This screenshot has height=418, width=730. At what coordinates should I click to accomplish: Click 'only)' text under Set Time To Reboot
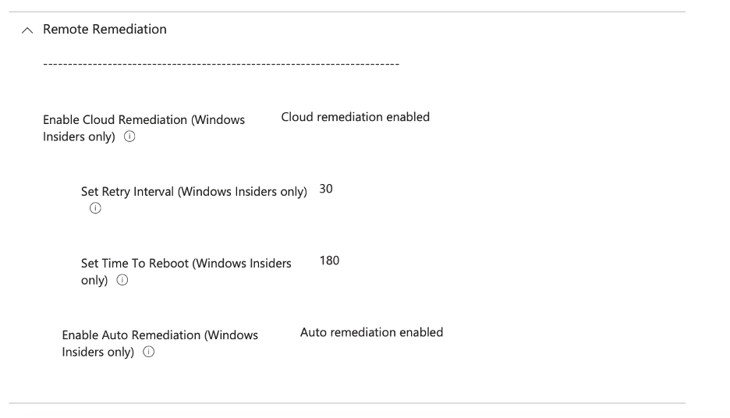click(94, 281)
